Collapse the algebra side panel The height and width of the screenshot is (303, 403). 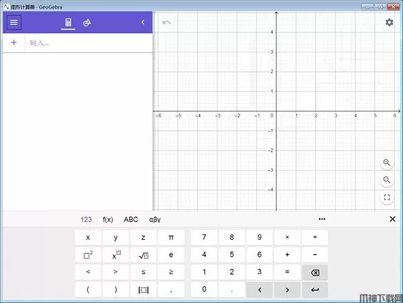click(143, 22)
